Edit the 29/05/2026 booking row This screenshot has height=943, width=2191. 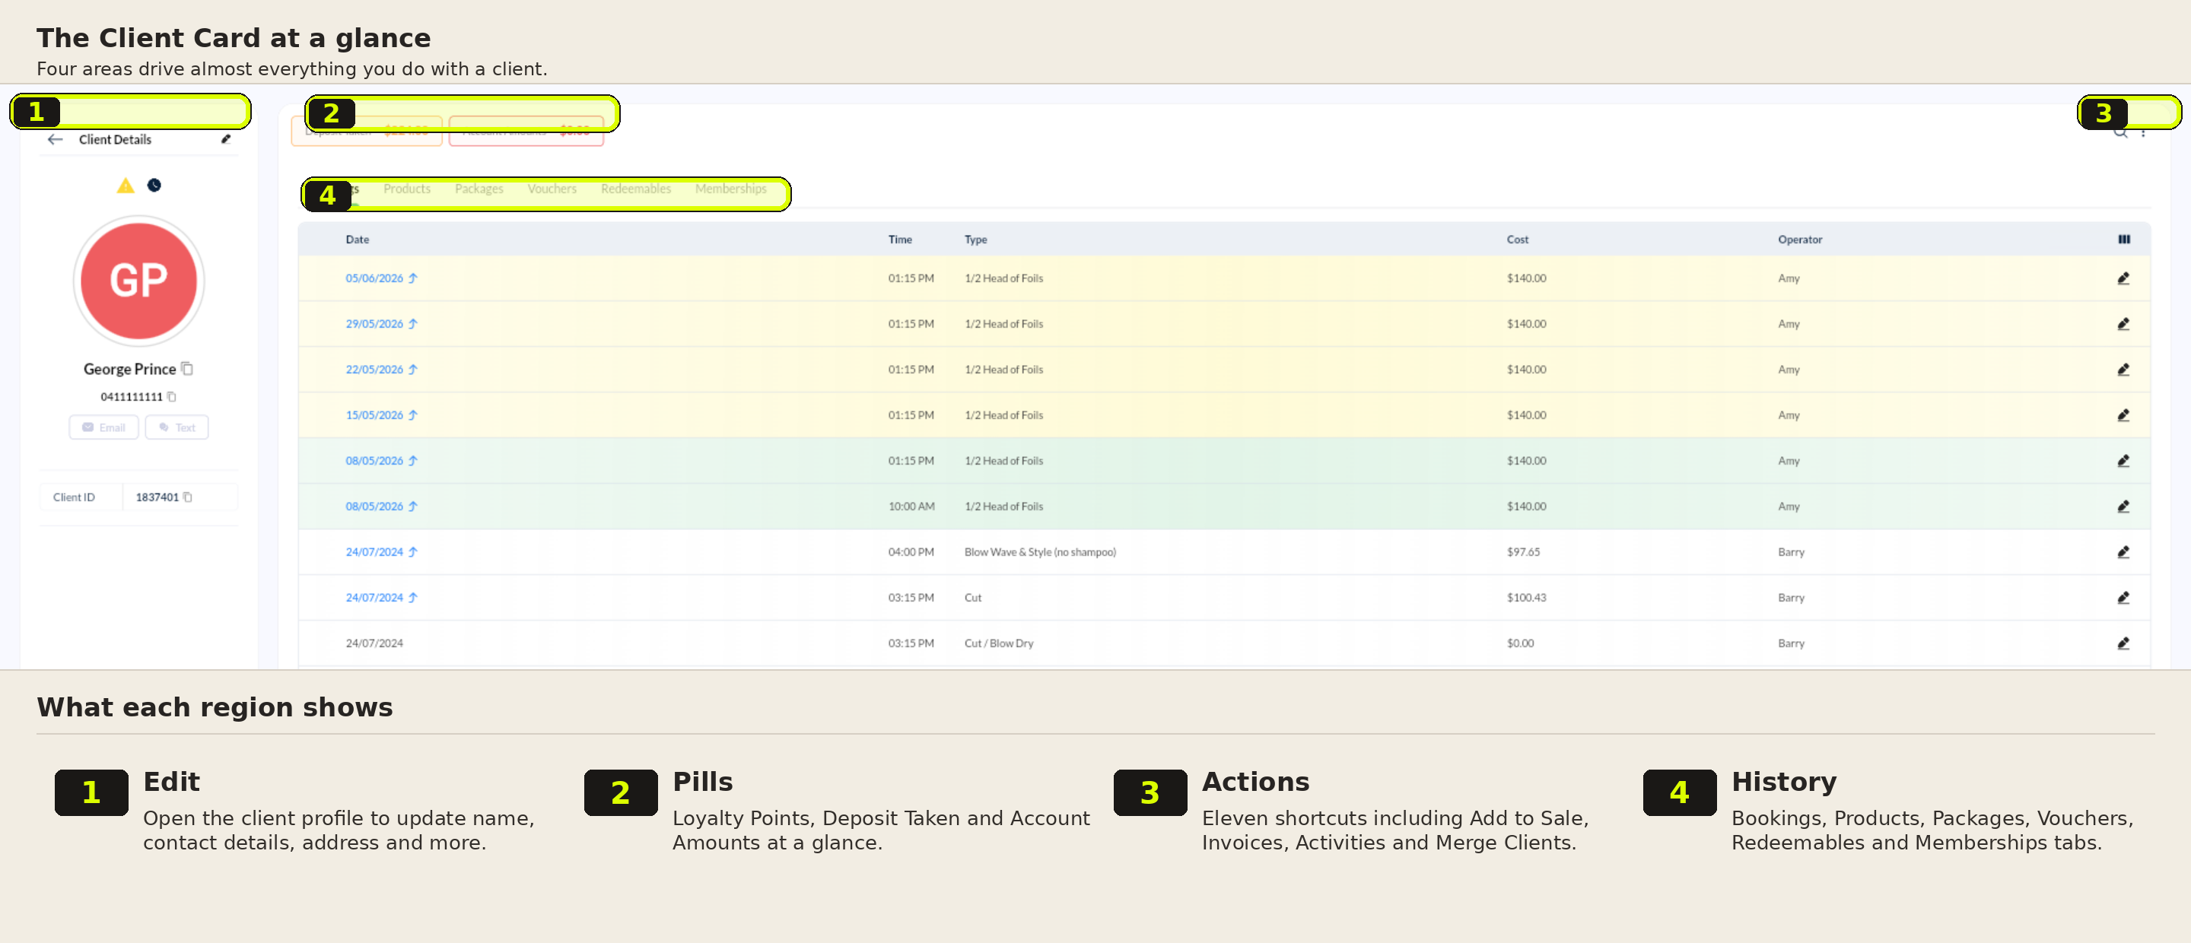(x=2124, y=324)
